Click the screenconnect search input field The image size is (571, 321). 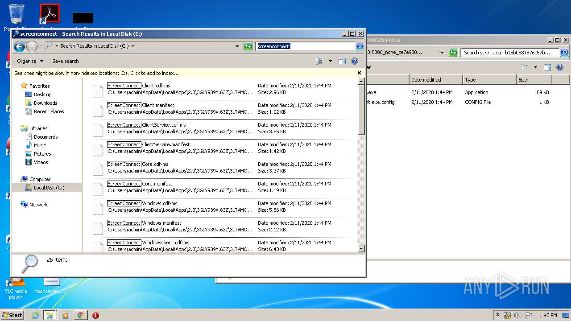pyautogui.click(x=306, y=46)
